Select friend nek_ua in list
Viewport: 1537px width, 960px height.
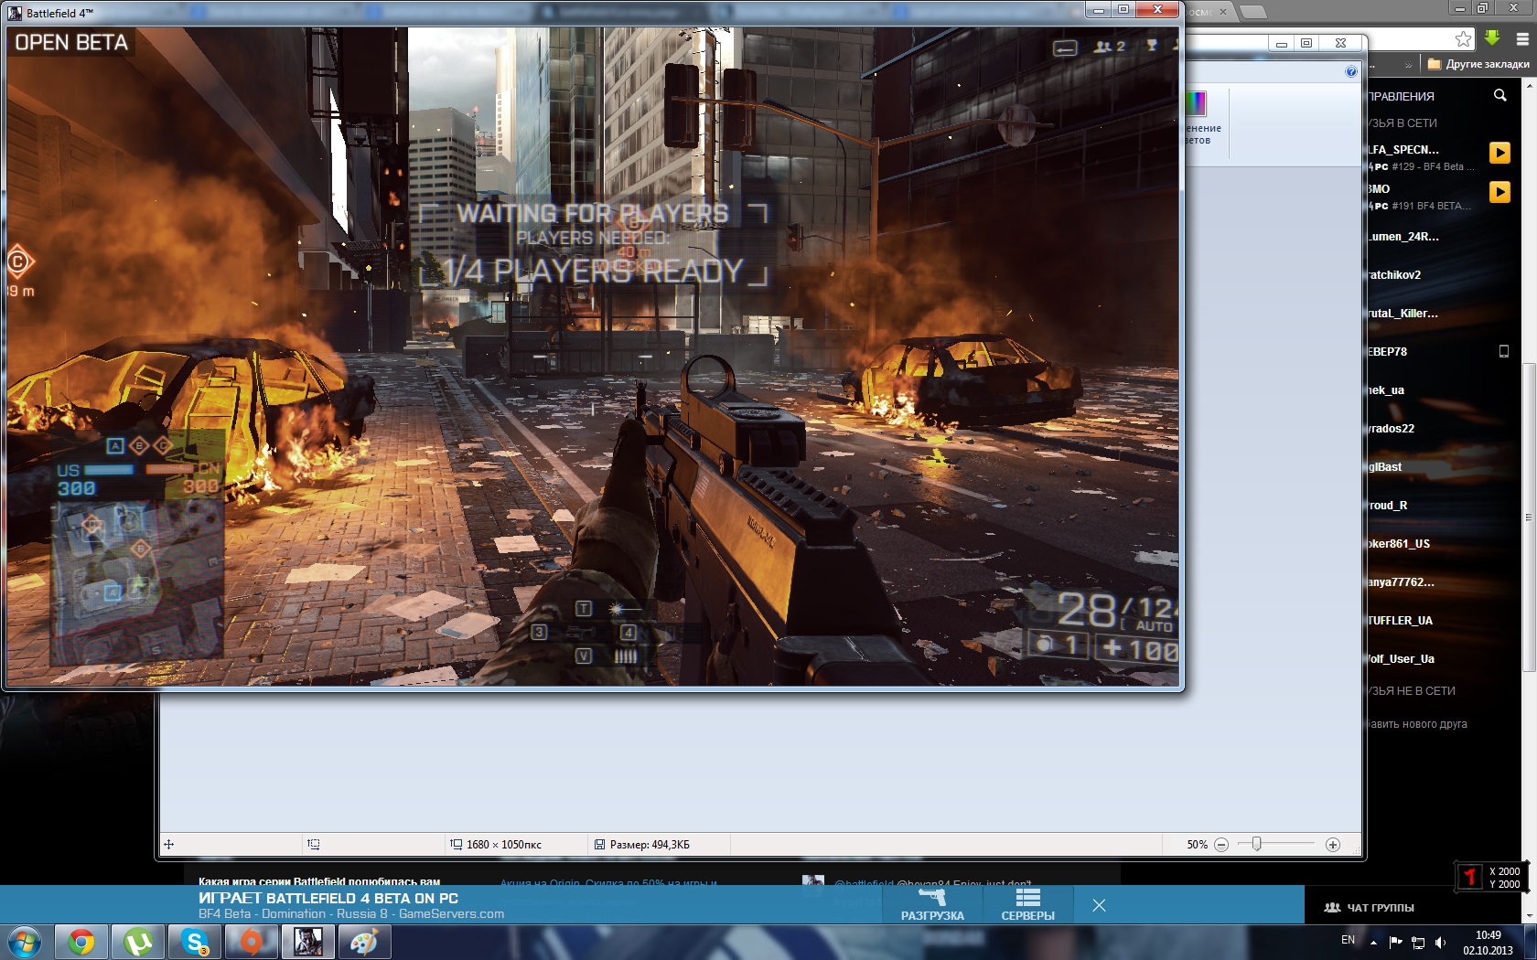tap(1386, 390)
